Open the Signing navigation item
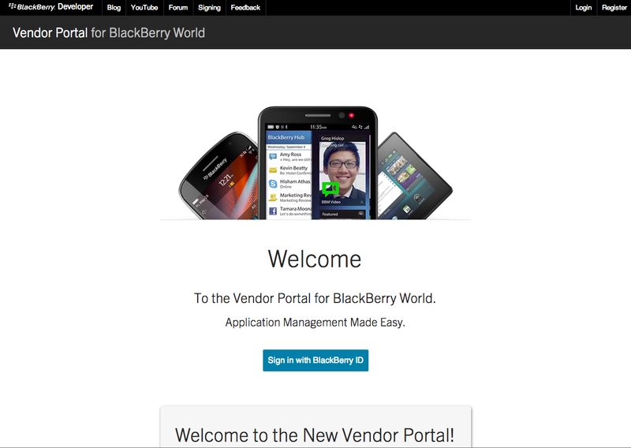Screen dimensions: 631x448 pos(209,8)
